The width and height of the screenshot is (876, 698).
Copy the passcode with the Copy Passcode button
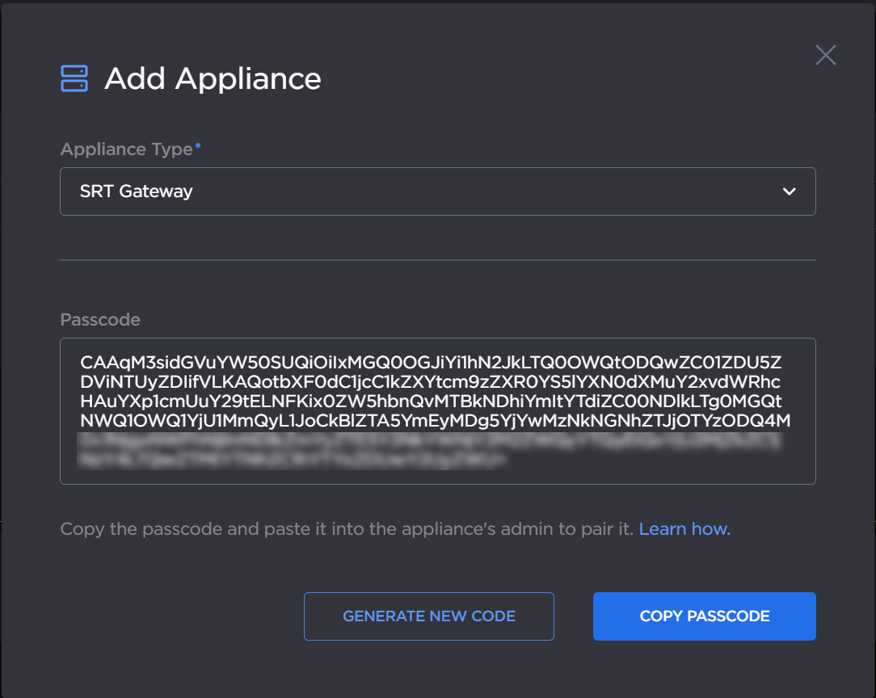coord(704,616)
